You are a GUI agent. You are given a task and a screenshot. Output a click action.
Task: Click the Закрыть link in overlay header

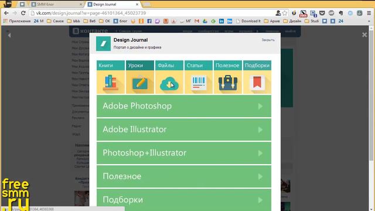[x=268, y=40]
